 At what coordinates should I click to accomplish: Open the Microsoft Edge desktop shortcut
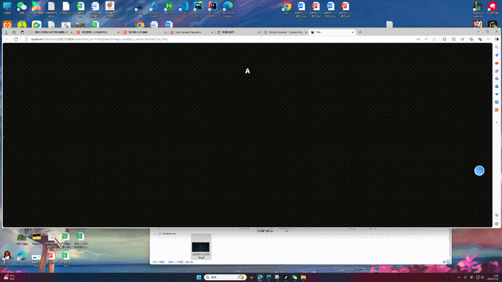point(228,9)
